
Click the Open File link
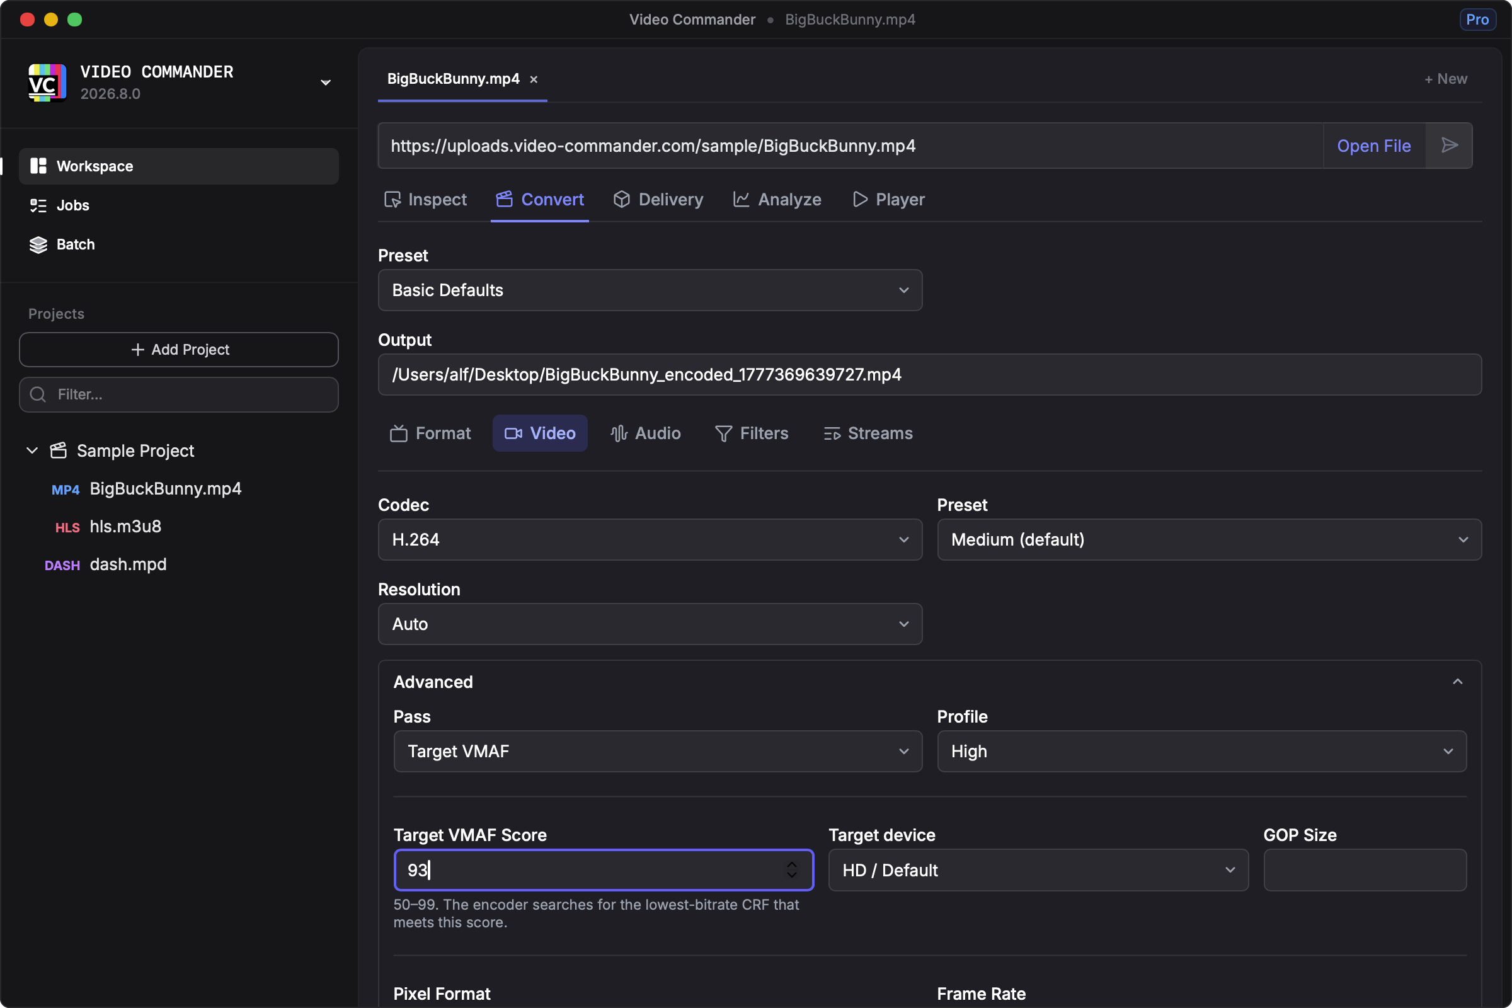point(1374,146)
